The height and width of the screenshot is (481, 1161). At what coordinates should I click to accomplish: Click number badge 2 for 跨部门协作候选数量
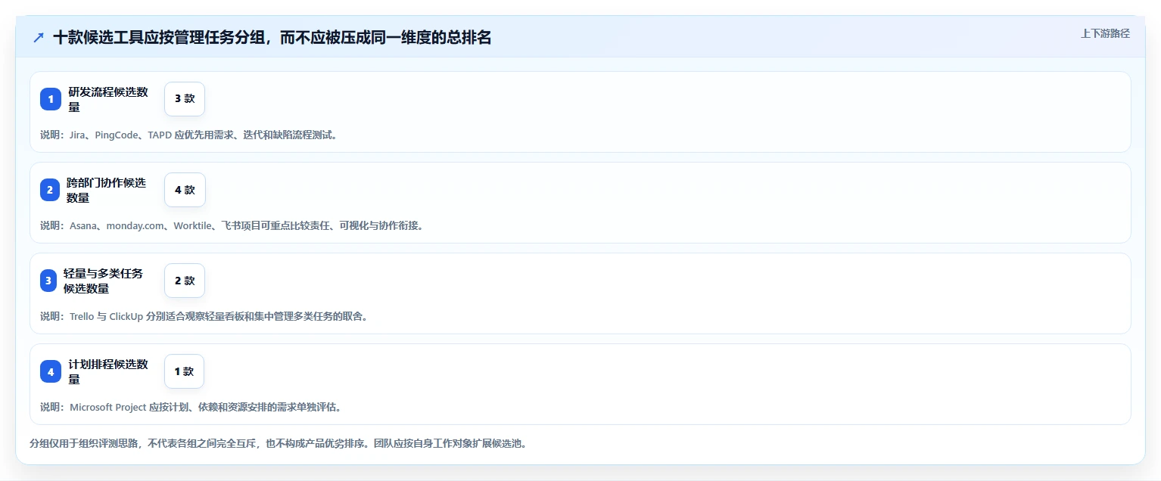tap(50, 190)
